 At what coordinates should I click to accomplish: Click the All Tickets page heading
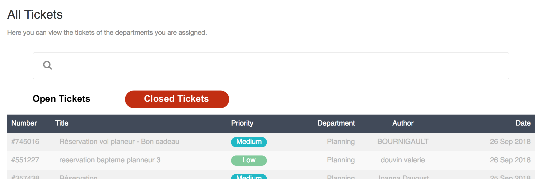[x=35, y=15]
